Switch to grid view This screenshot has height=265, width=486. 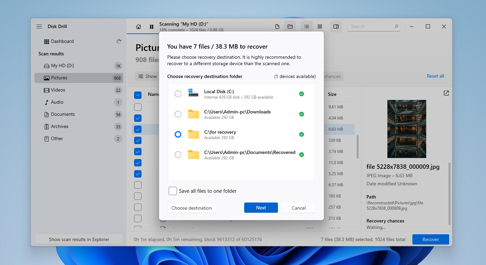(319, 26)
